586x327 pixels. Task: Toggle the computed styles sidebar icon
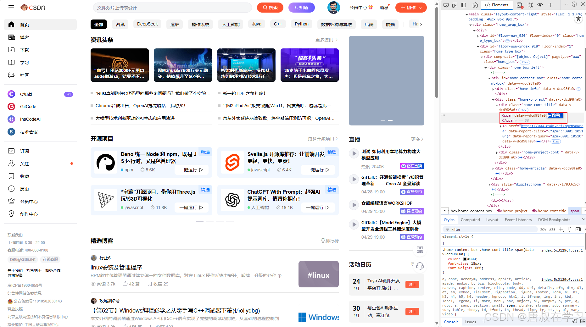click(x=578, y=229)
